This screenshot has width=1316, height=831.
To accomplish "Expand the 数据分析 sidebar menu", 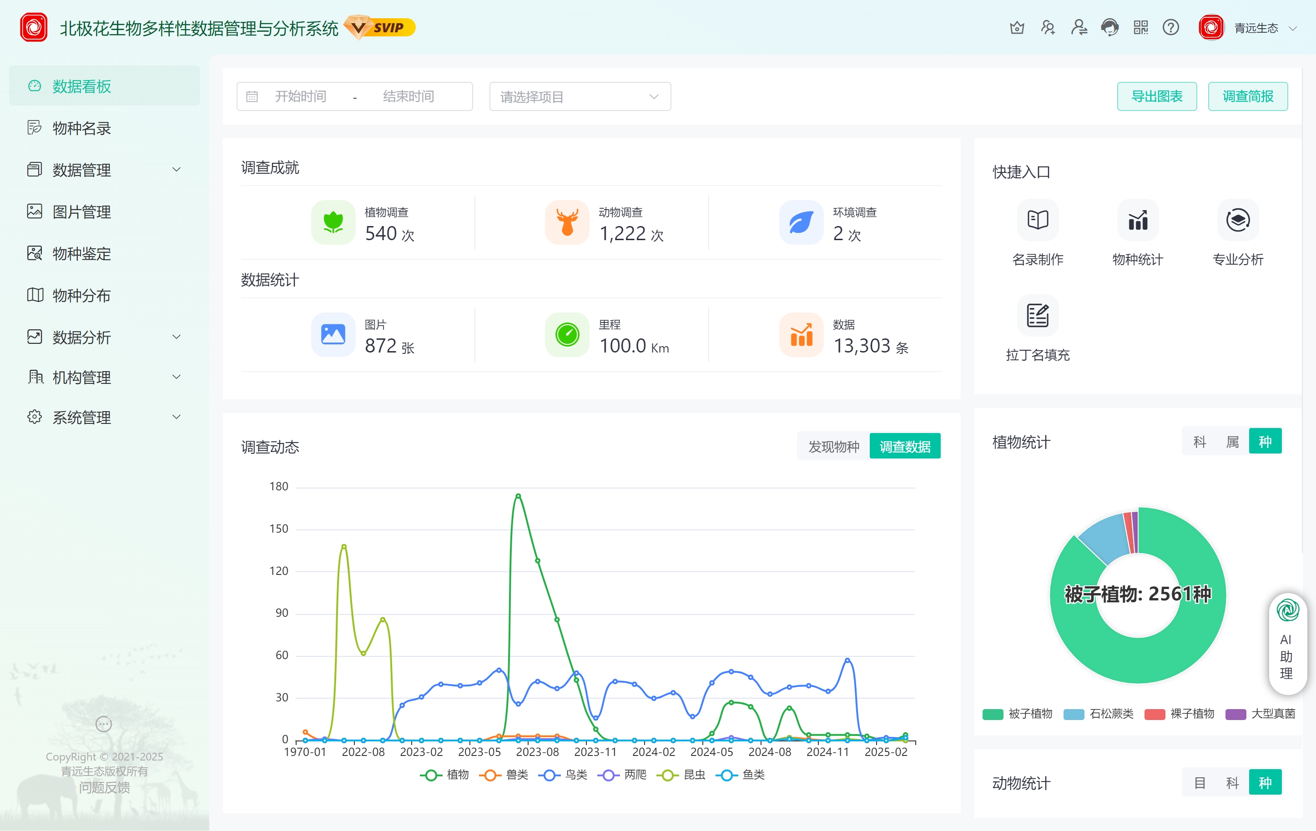I will tap(104, 337).
